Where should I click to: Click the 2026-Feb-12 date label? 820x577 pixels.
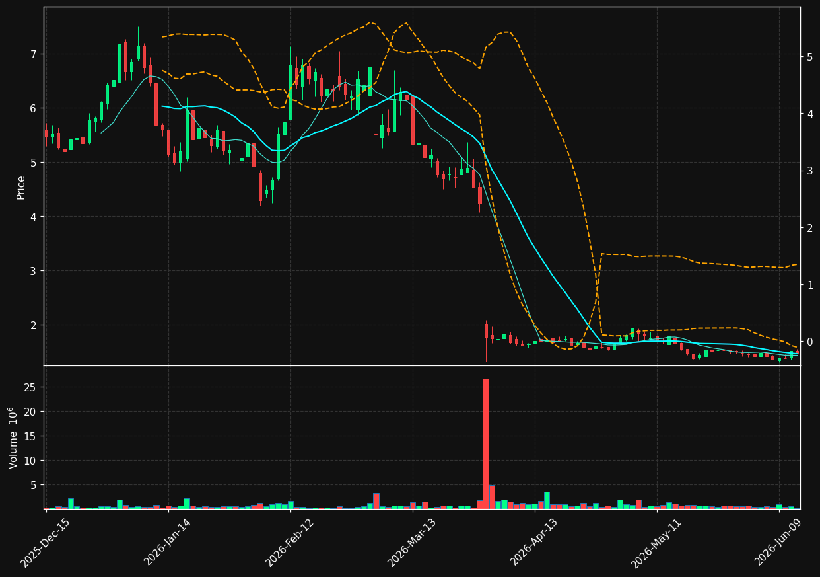289,543
